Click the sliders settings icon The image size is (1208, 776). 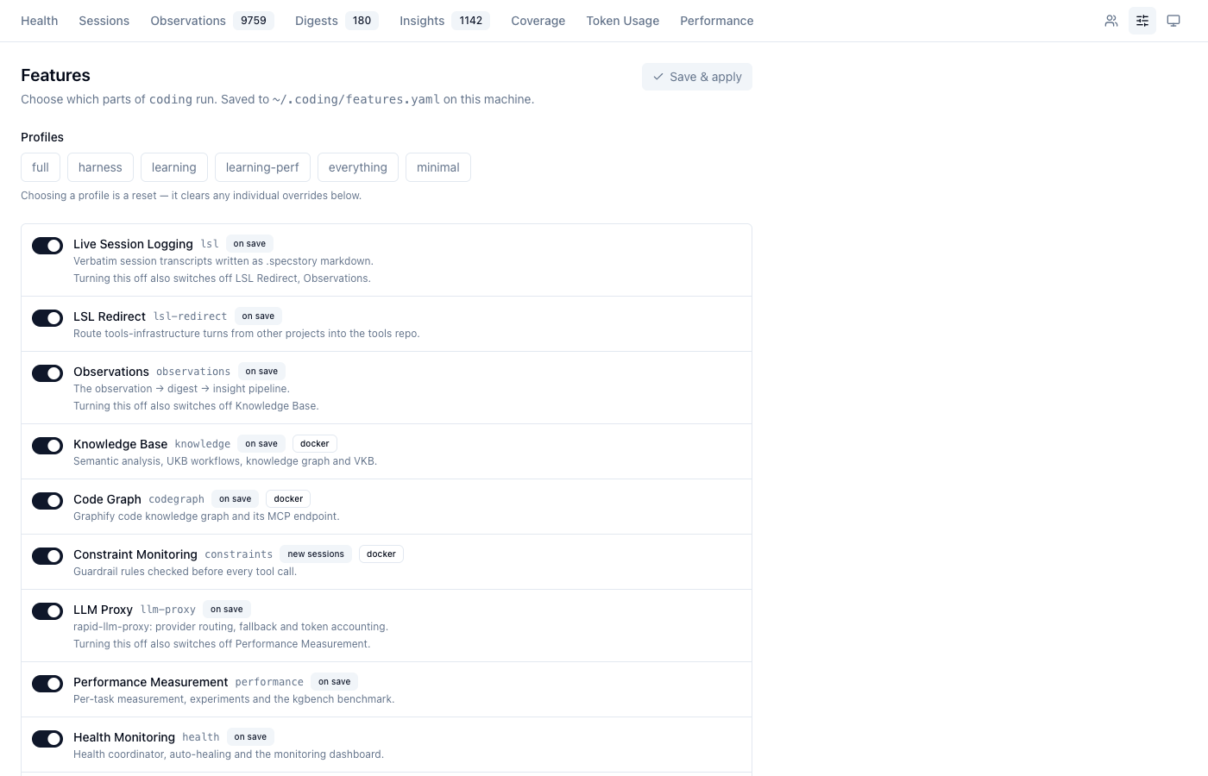1142,21
